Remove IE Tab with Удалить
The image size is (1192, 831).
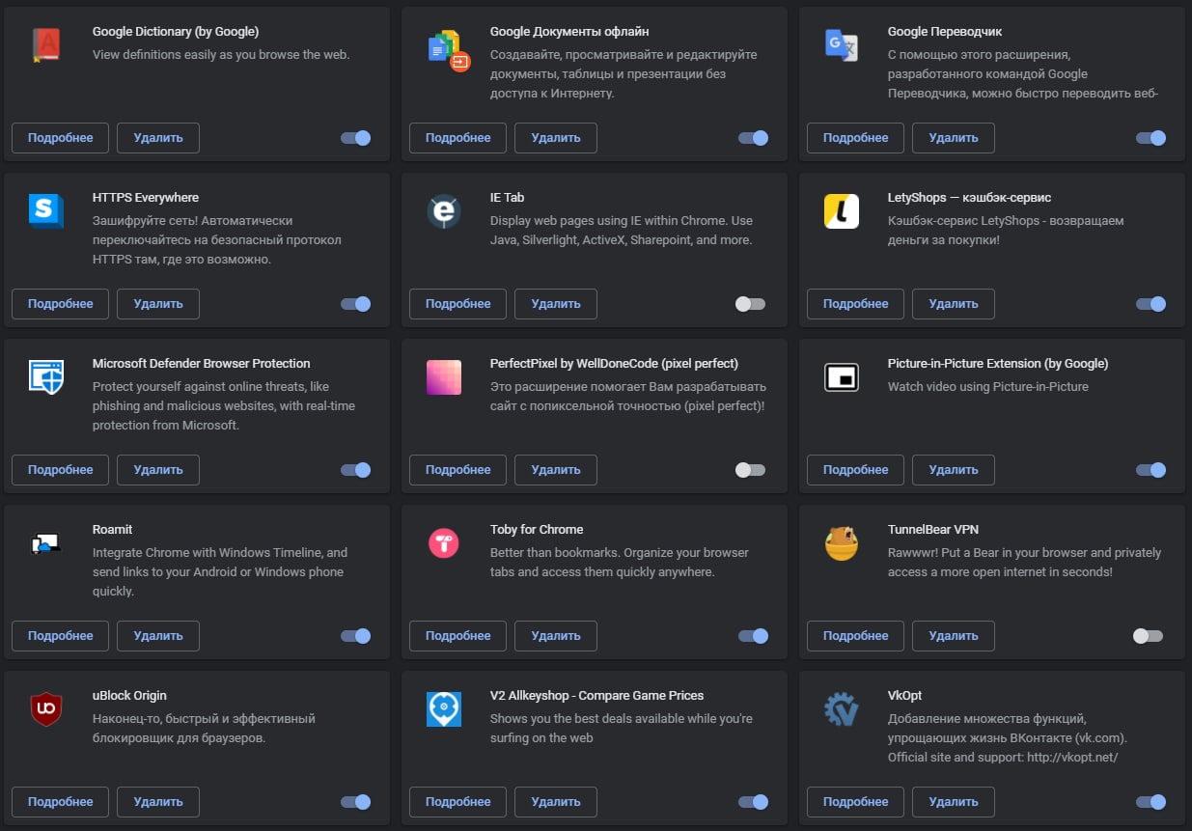[556, 304]
